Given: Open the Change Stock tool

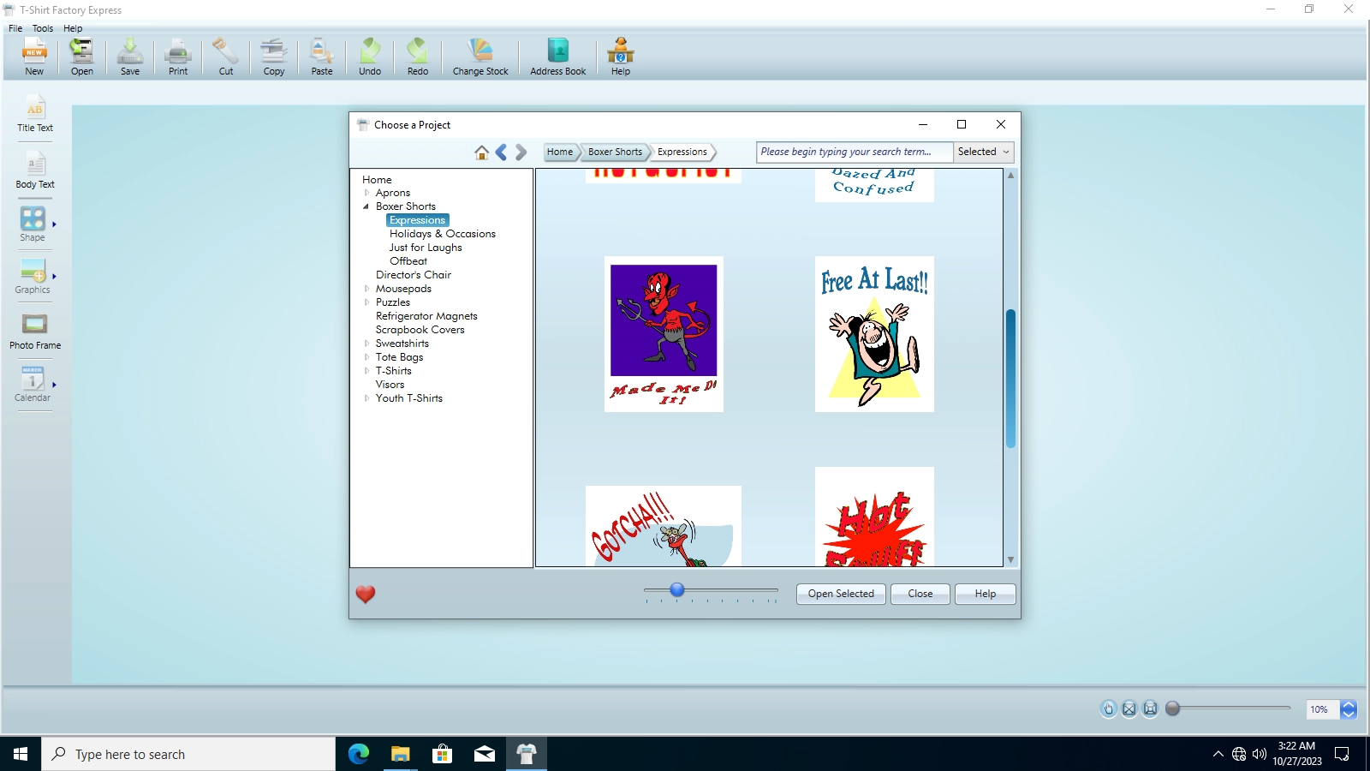Looking at the screenshot, I should coord(480,57).
